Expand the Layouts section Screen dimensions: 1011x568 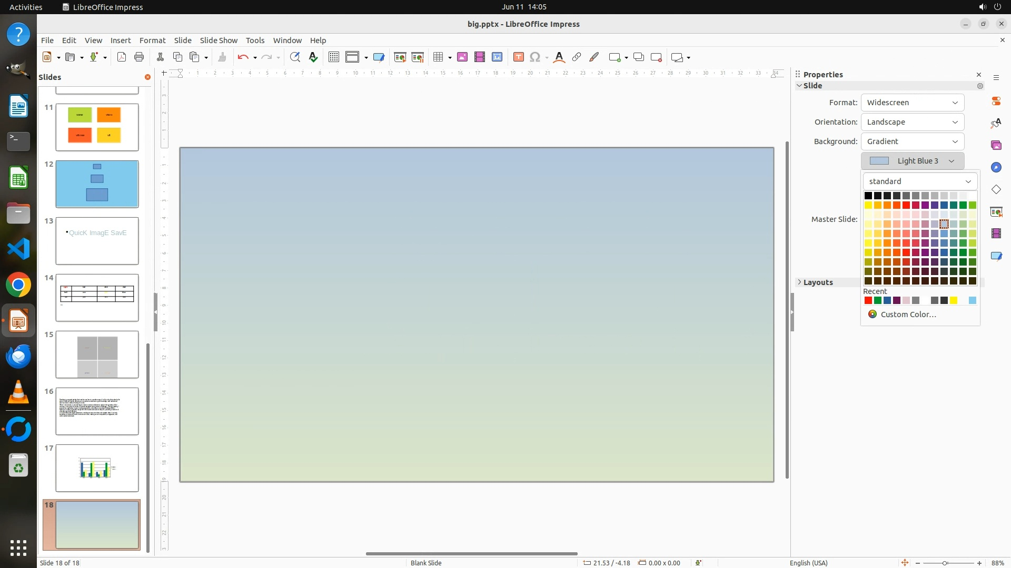coord(818,282)
